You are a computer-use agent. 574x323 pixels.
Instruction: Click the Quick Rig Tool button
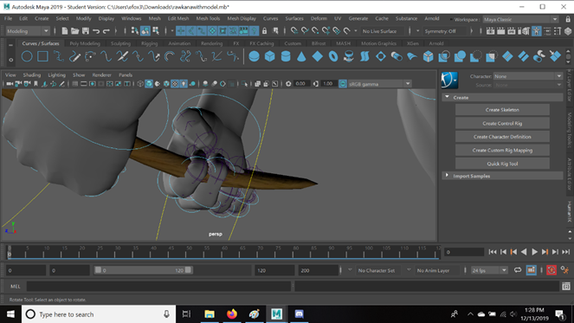tap(502, 164)
